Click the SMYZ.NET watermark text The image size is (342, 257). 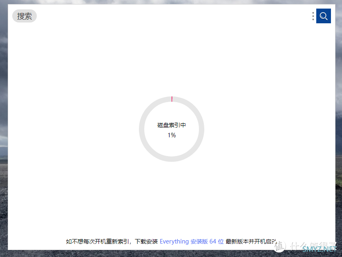click(x=320, y=248)
